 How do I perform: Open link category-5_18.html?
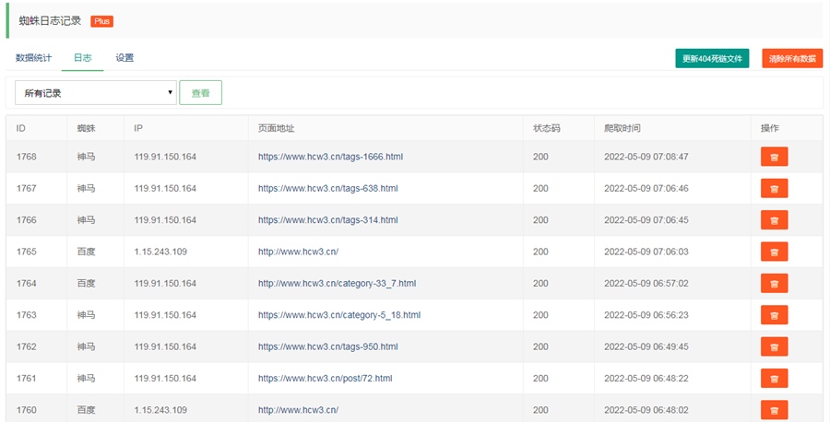(339, 315)
